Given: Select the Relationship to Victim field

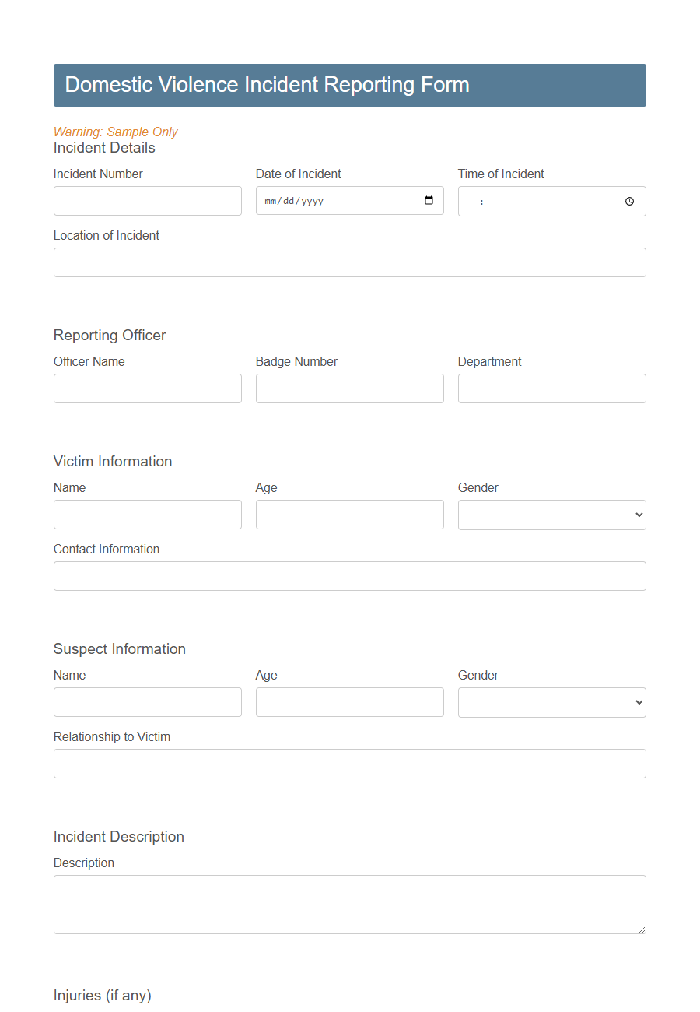Looking at the screenshot, I should click(x=349, y=764).
